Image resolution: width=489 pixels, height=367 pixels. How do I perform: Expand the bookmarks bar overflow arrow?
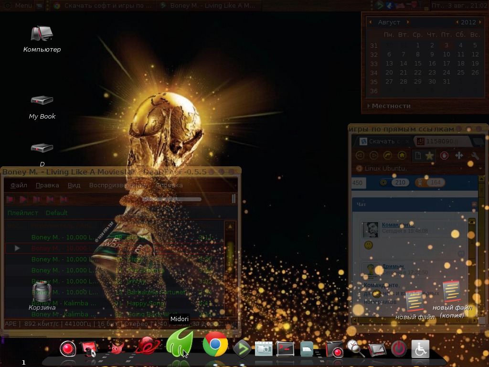[480, 169]
